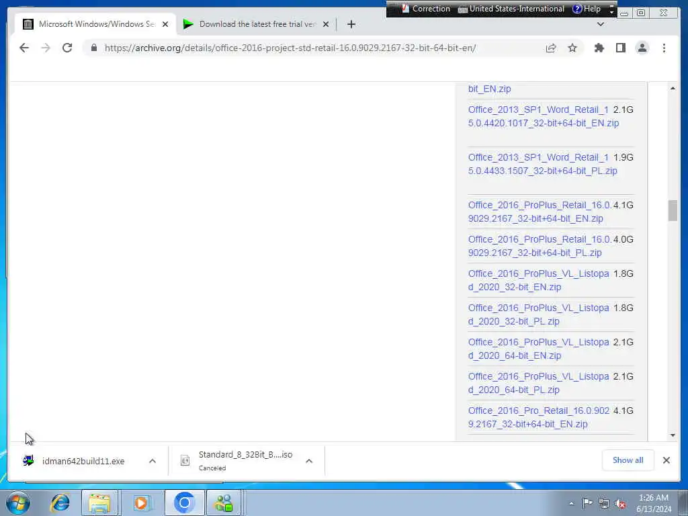Click the 4.1G size of Office_2016_ProPlus_Retail EN
The width and height of the screenshot is (688, 516).
pos(623,205)
